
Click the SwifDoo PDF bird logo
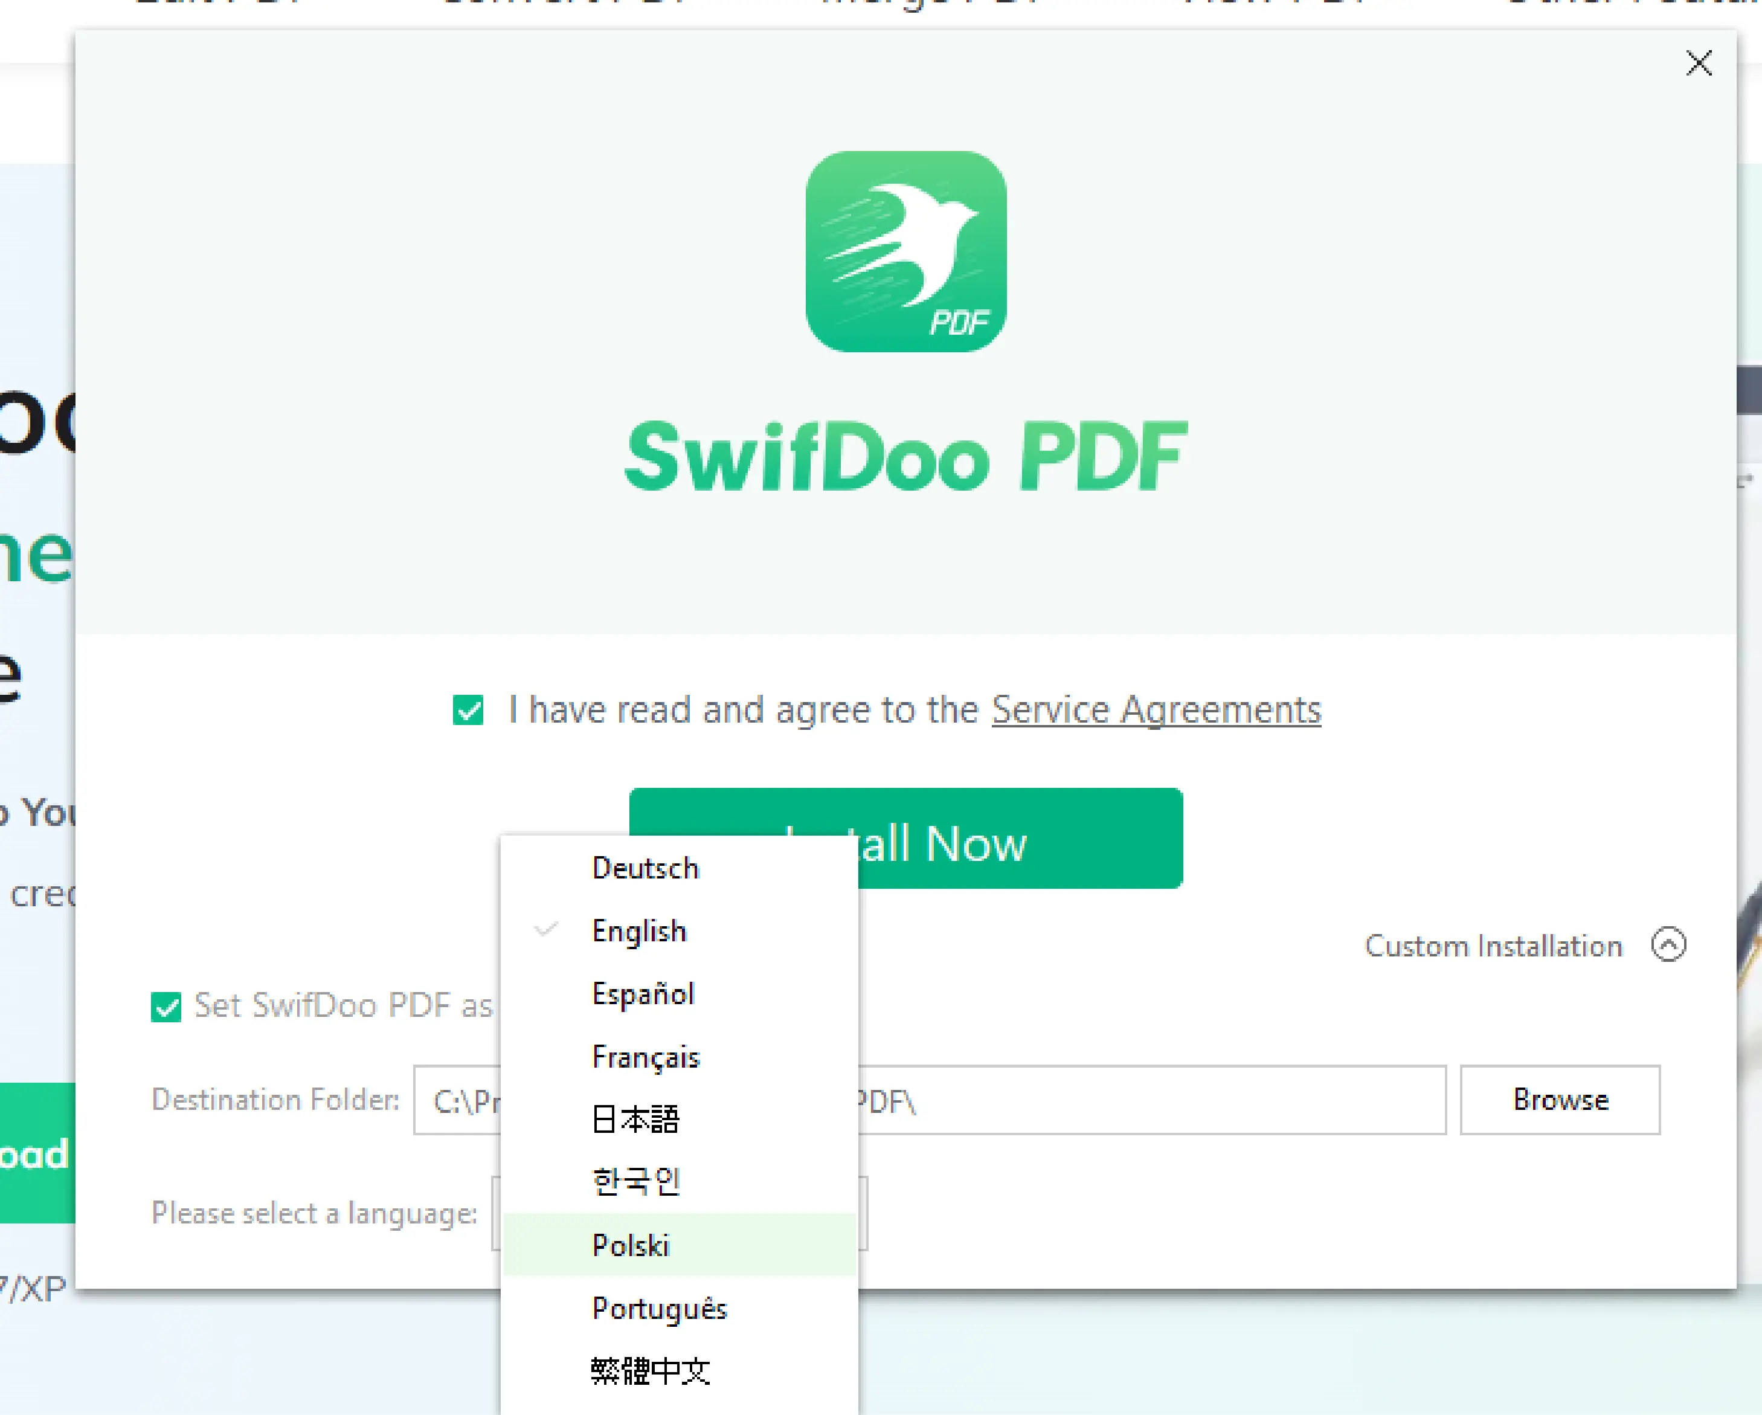905,251
